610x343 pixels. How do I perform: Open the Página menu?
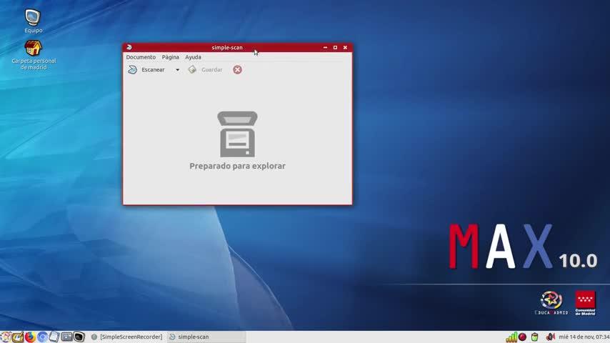(171, 57)
